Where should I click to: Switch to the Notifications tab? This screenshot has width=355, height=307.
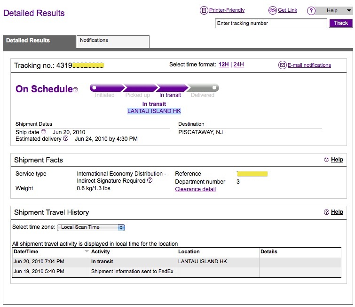113,40
